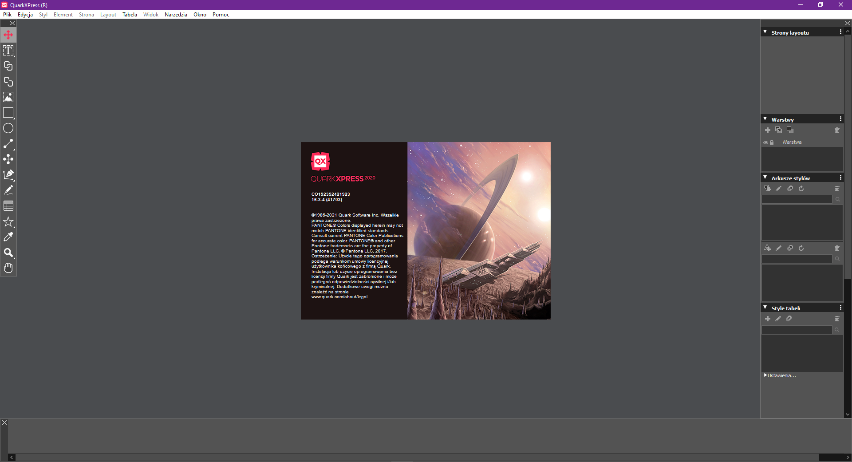Image resolution: width=852 pixels, height=462 pixels.
Task: Duplicate the selected character style sheet
Action: [x=790, y=248]
